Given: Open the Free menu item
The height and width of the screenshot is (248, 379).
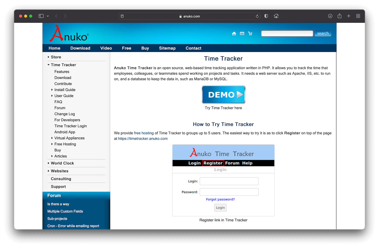Looking at the screenshot, I should pyautogui.click(x=127, y=48).
